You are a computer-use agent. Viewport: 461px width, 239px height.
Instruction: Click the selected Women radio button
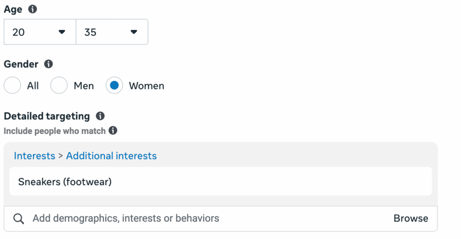[x=114, y=85]
